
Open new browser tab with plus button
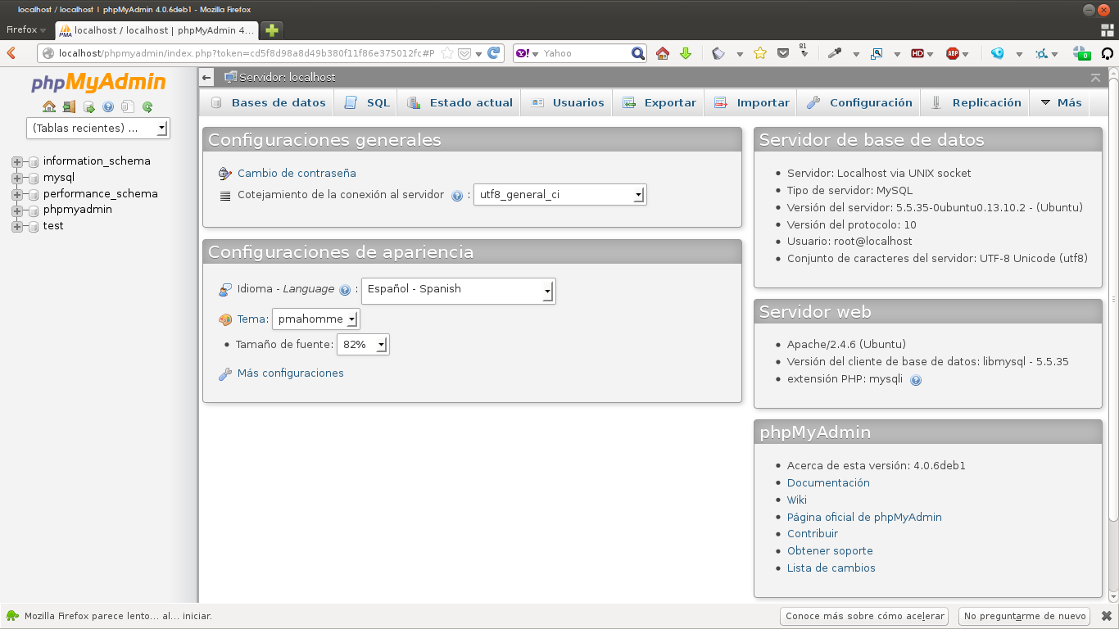272,30
